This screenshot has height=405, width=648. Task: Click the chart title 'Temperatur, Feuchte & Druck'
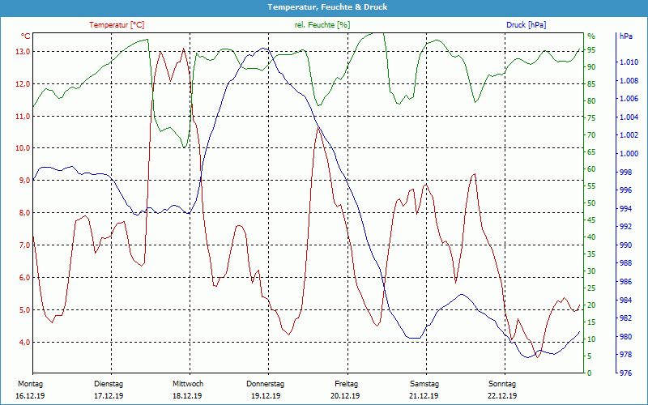[x=327, y=7]
